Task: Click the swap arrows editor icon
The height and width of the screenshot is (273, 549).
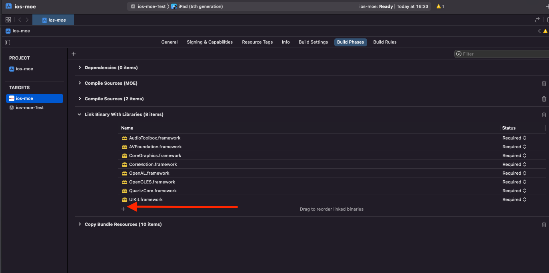Action: (x=537, y=20)
